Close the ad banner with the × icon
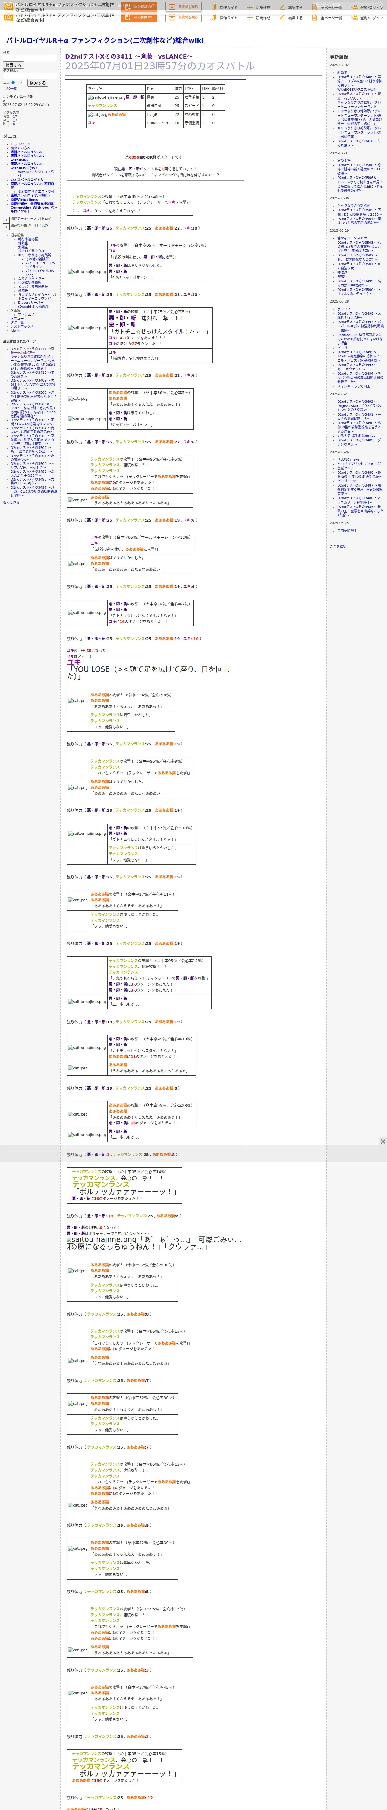The height and width of the screenshot is (1810, 387). [383, 1142]
